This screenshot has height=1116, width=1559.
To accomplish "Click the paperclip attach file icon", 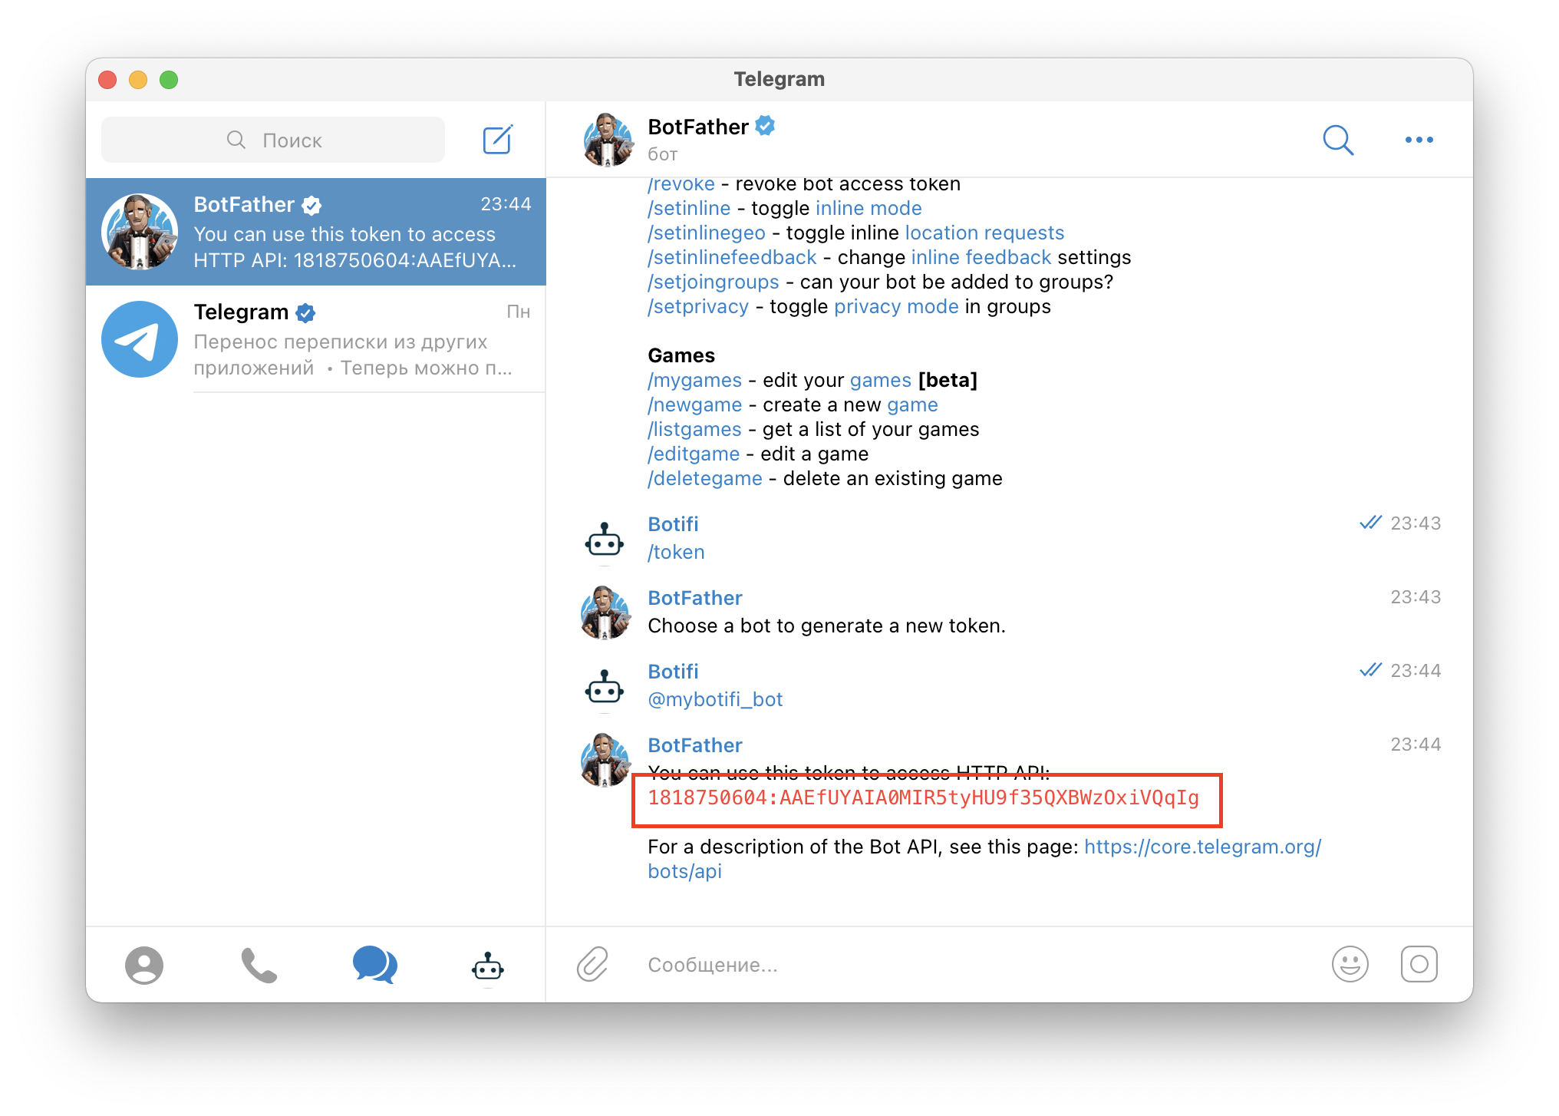I will click(x=592, y=965).
